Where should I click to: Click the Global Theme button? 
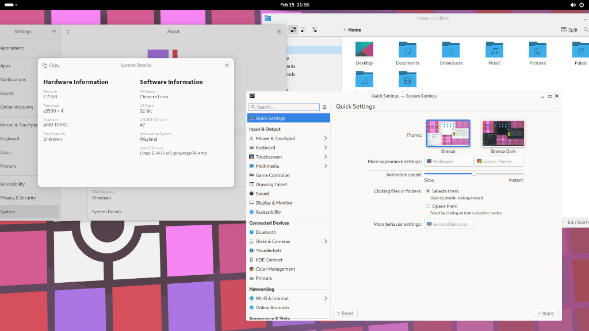499,161
